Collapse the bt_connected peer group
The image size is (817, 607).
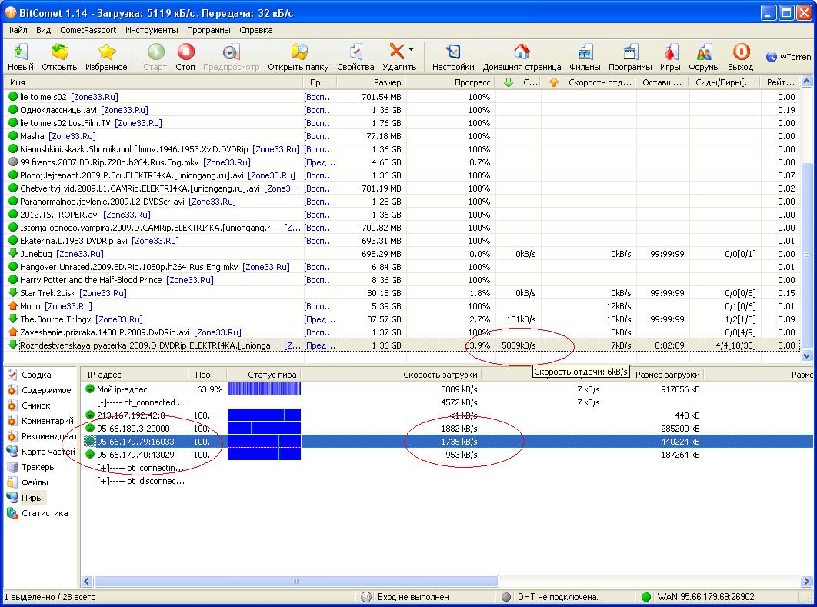tap(102, 402)
